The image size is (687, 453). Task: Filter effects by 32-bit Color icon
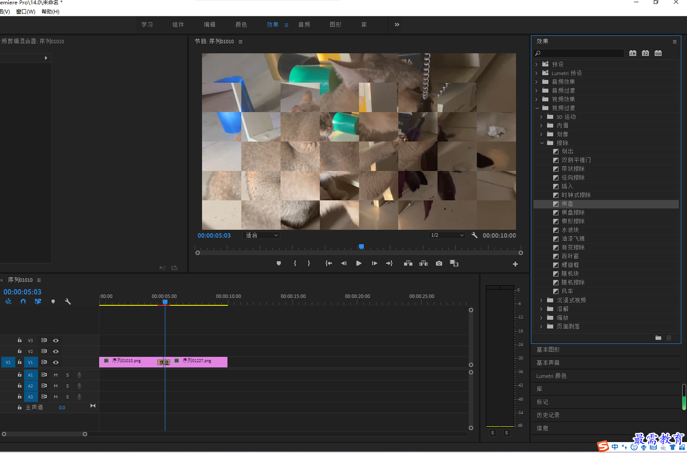click(645, 53)
